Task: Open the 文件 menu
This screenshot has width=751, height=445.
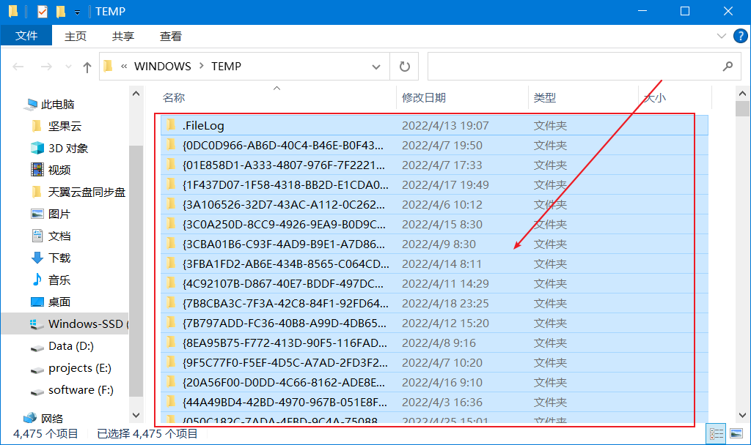Action: (26, 36)
